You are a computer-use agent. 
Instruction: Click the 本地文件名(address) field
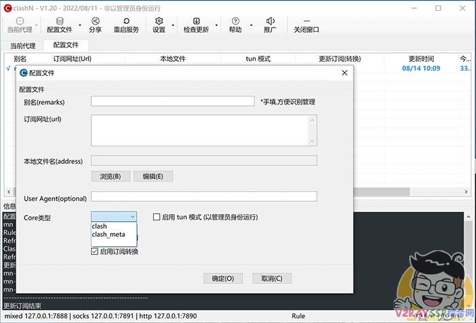coord(204,160)
